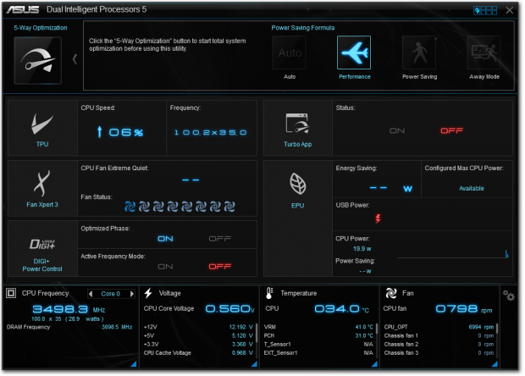
Task: Choose Away Mode power profile
Action: (x=484, y=54)
